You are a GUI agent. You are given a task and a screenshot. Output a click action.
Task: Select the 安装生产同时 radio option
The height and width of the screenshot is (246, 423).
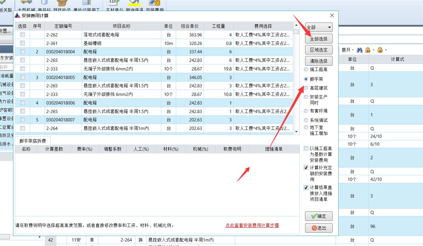click(306, 97)
